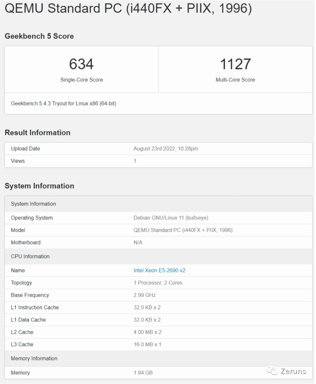Select the Geekbench 5 Score heading

point(39,36)
